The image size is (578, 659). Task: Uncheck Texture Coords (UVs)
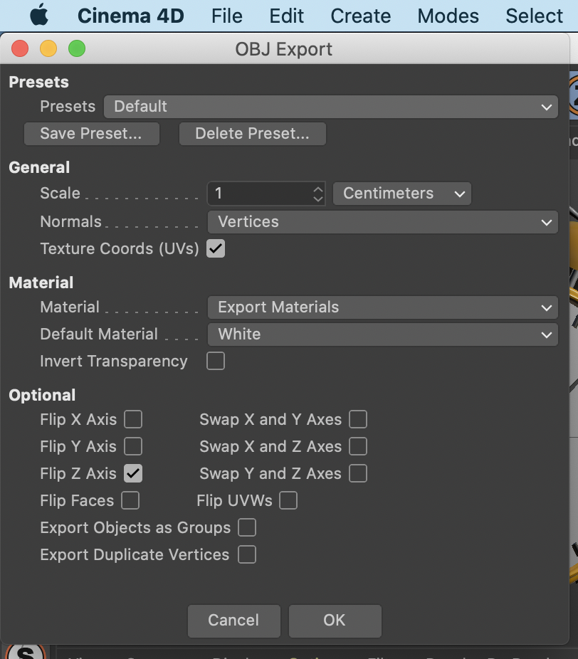click(216, 248)
